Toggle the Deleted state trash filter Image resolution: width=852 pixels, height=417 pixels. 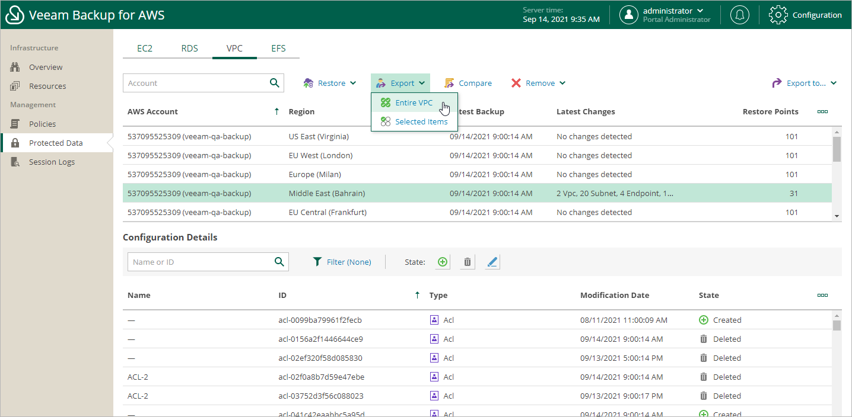pos(468,262)
